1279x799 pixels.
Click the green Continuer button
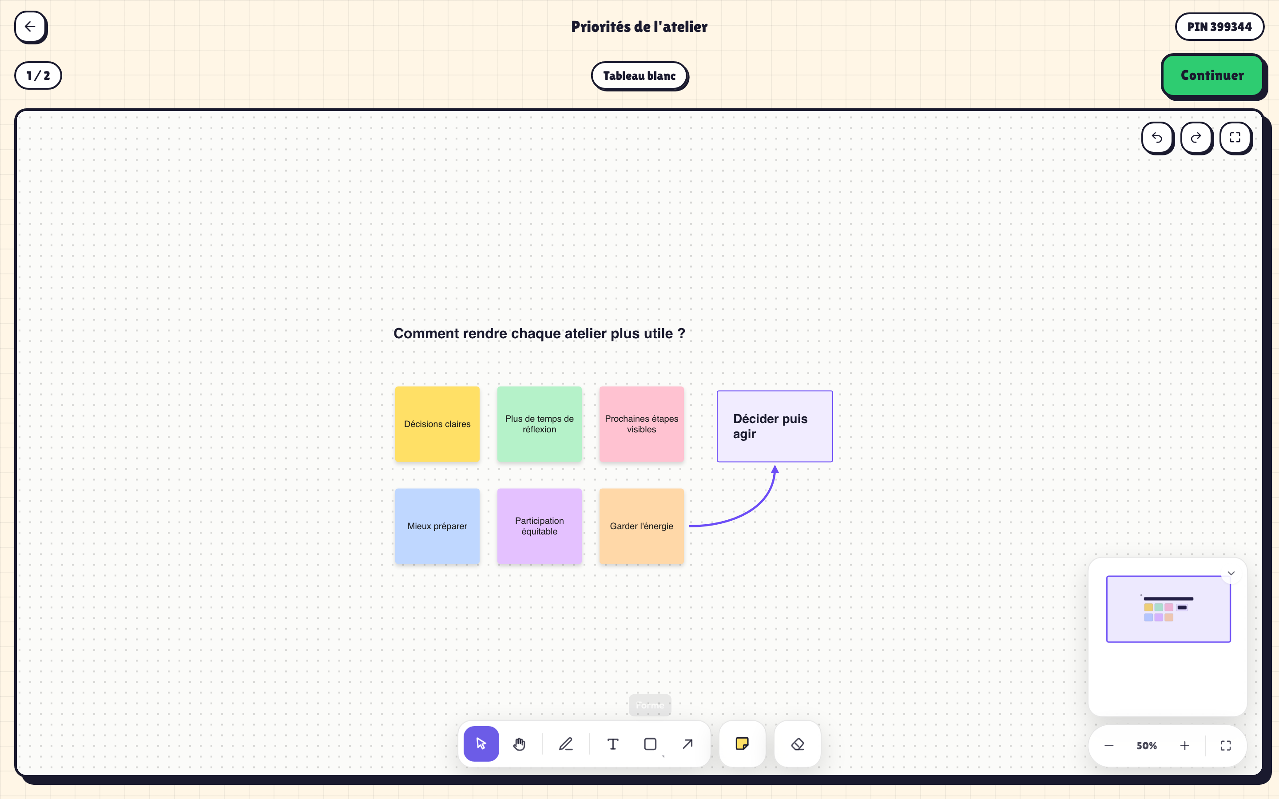[x=1212, y=75]
